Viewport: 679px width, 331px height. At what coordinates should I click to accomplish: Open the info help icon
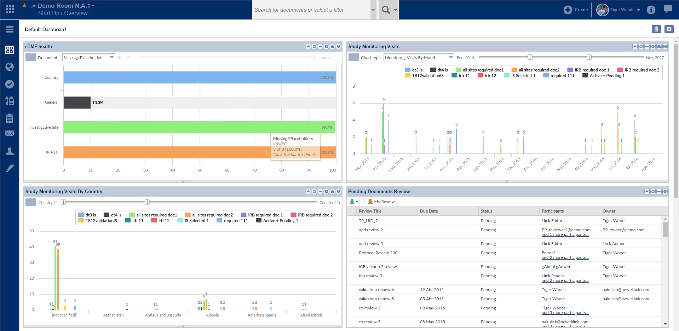coord(651,10)
